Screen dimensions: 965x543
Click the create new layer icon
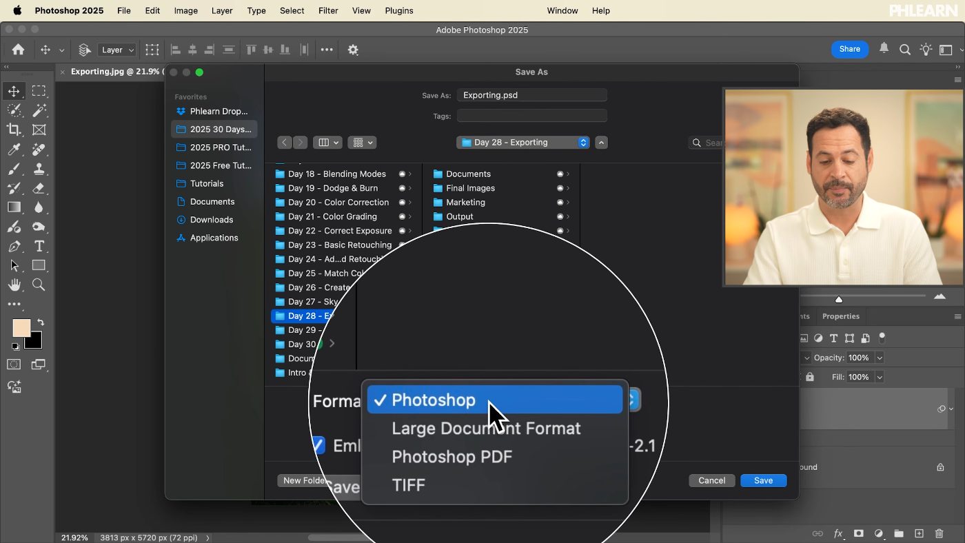coord(919,533)
